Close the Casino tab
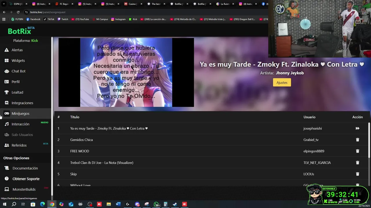The image size is (371, 208). point(141,4)
